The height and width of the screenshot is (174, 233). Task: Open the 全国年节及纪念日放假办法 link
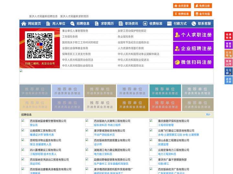pos(133,42)
